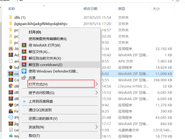Select the dlls (1) folder icon

point(10,17)
